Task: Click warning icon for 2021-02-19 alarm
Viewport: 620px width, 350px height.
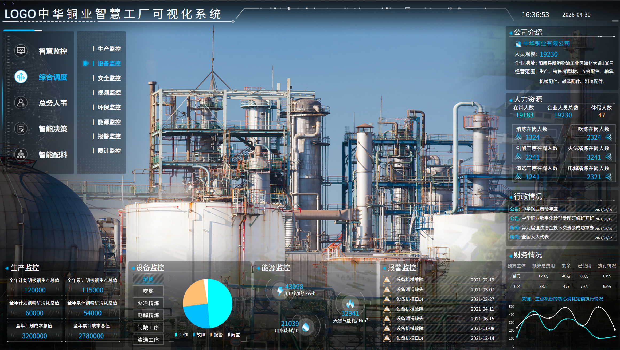Action: click(x=387, y=280)
